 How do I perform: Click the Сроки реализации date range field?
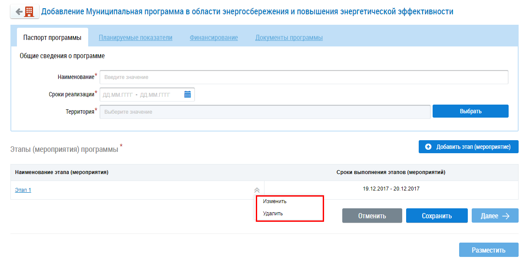coord(141,95)
